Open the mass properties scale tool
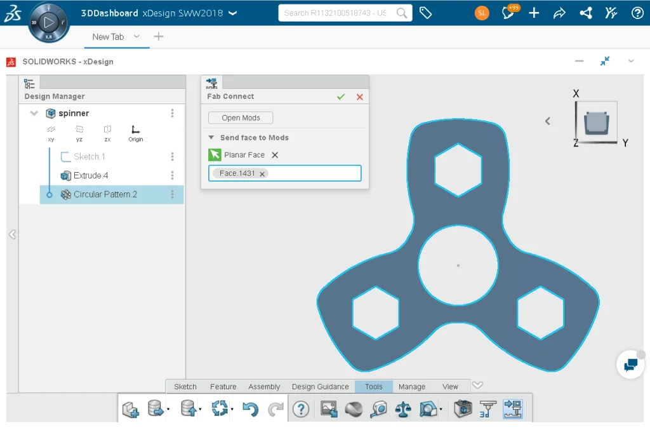 [x=404, y=408]
